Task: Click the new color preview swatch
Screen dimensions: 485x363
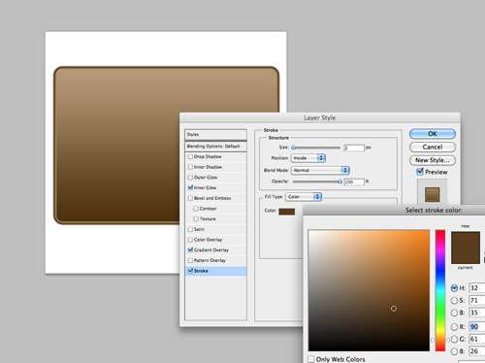Action: coord(466,240)
